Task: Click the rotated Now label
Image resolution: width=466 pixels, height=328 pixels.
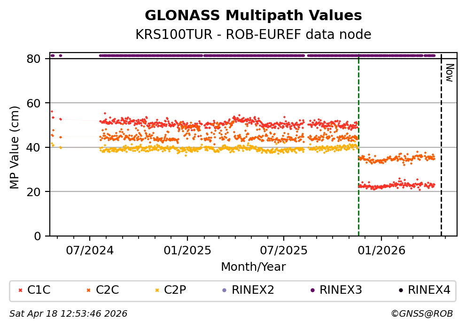Action: (449, 73)
